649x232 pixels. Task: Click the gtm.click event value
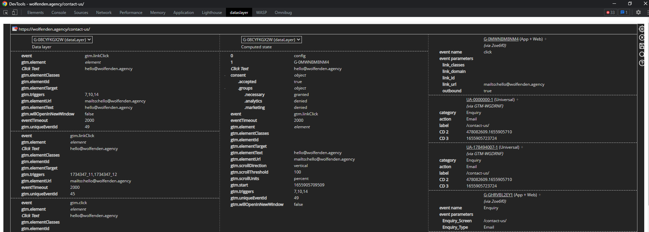[x=79, y=203]
